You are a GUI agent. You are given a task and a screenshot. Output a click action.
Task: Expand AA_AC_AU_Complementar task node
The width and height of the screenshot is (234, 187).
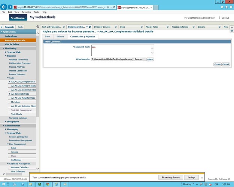[x=10, y=82]
